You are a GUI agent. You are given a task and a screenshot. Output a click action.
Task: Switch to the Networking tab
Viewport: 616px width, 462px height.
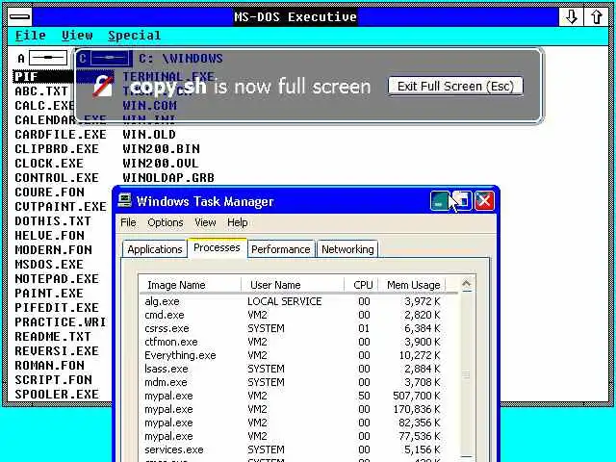[347, 249]
